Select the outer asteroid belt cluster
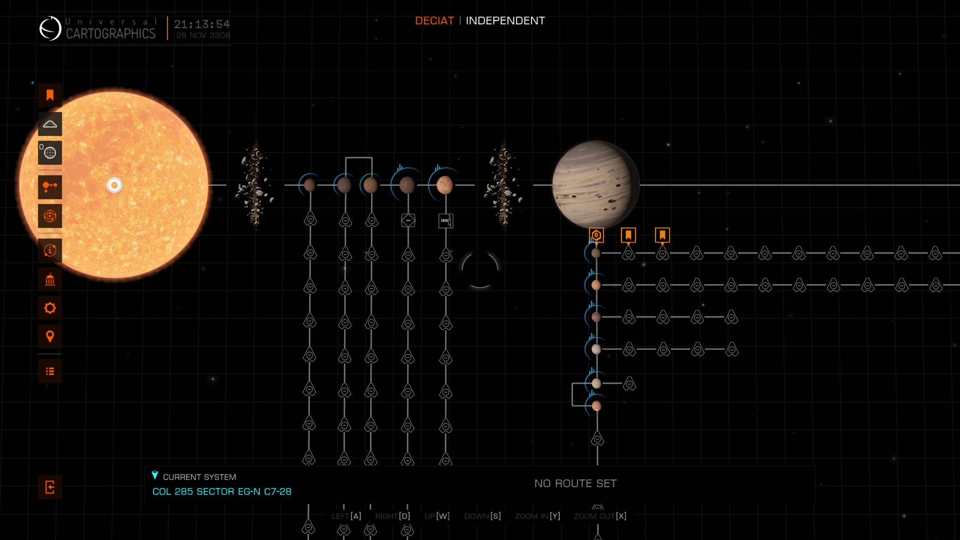Screen dimensions: 960x540 click(503, 185)
